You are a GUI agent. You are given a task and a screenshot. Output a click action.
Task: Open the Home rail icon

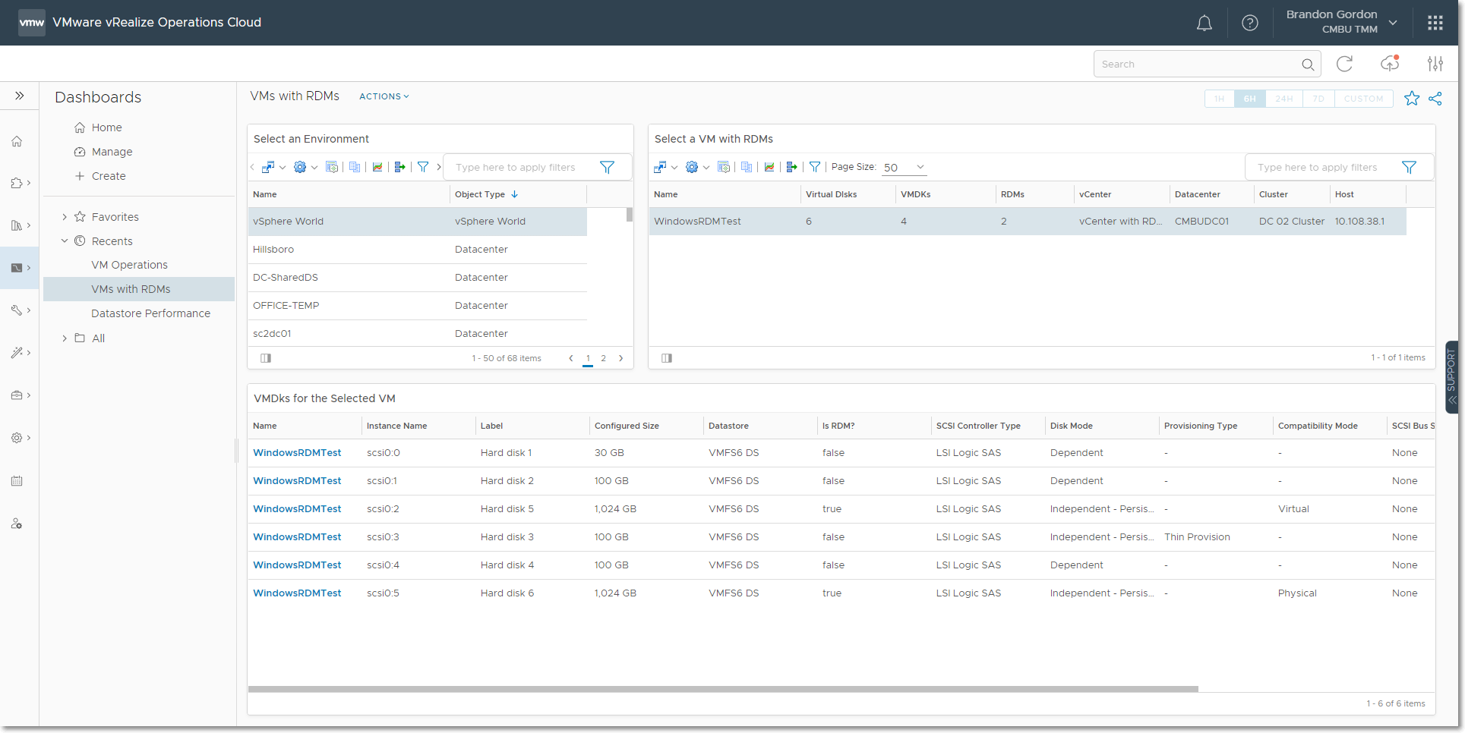coord(17,141)
